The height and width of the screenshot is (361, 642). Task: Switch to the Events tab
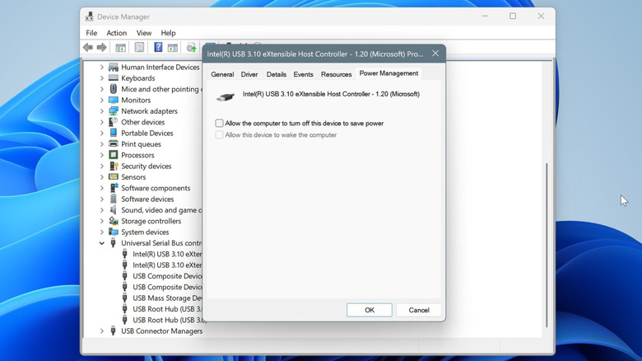[303, 74]
